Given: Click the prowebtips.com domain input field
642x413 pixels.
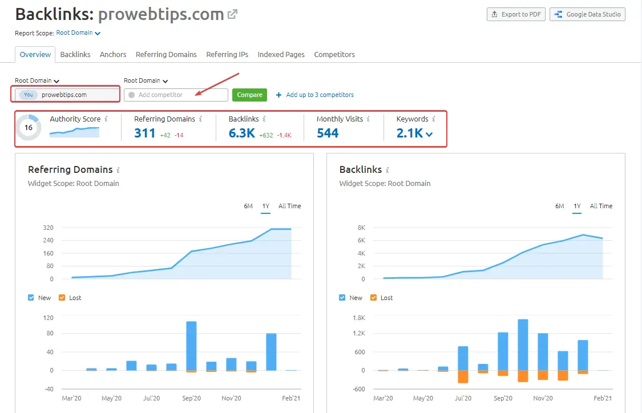Looking at the screenshot, I should point(67,95).
